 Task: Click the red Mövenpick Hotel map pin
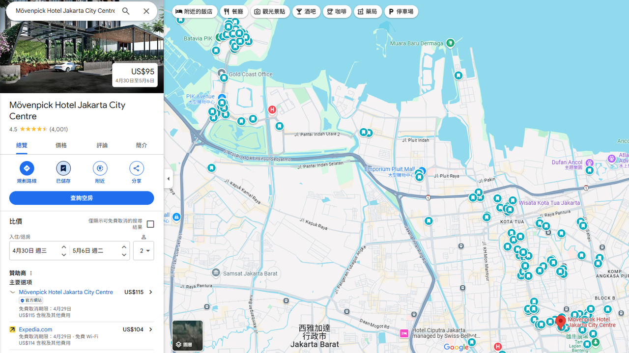tap(560, 322)
